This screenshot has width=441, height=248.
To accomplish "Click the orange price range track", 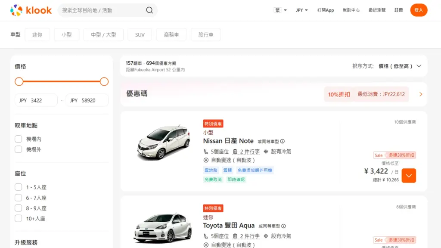I will [62, 81].
